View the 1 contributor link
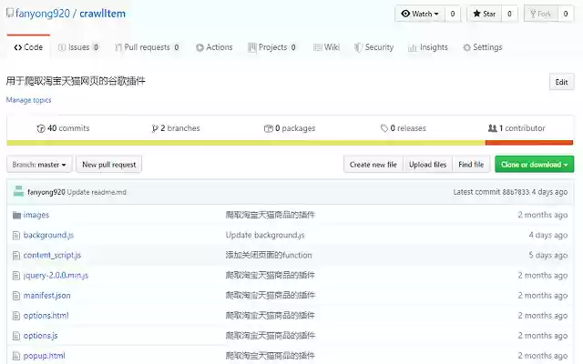The width and height of the screenshot is (583, 364). (517, 128)
